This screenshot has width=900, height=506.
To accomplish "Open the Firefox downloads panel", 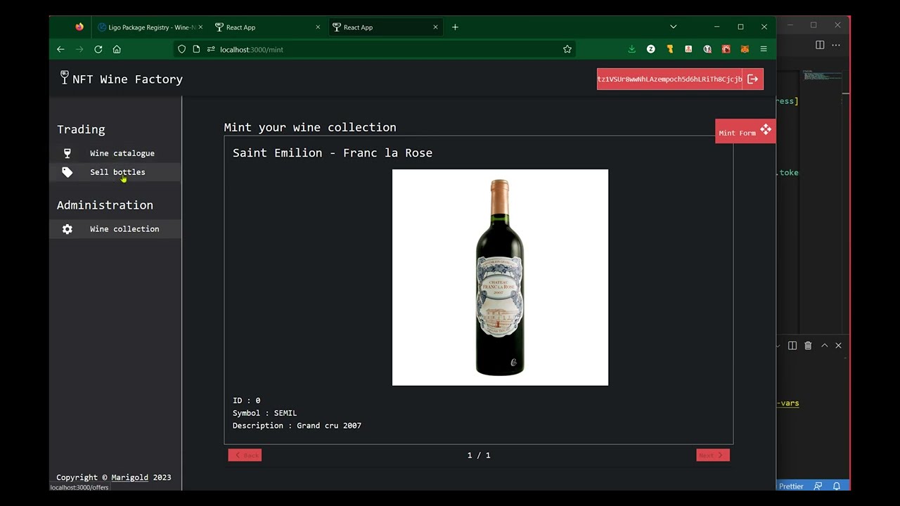I will click(x=631, y=49).
